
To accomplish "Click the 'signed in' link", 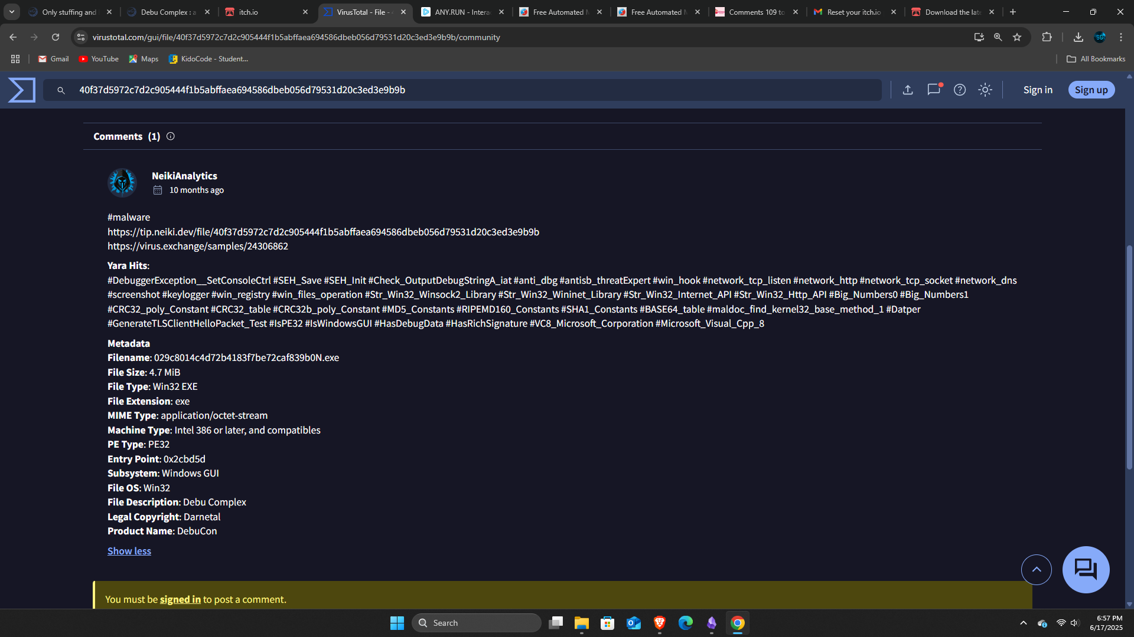I will pos(180,599).
